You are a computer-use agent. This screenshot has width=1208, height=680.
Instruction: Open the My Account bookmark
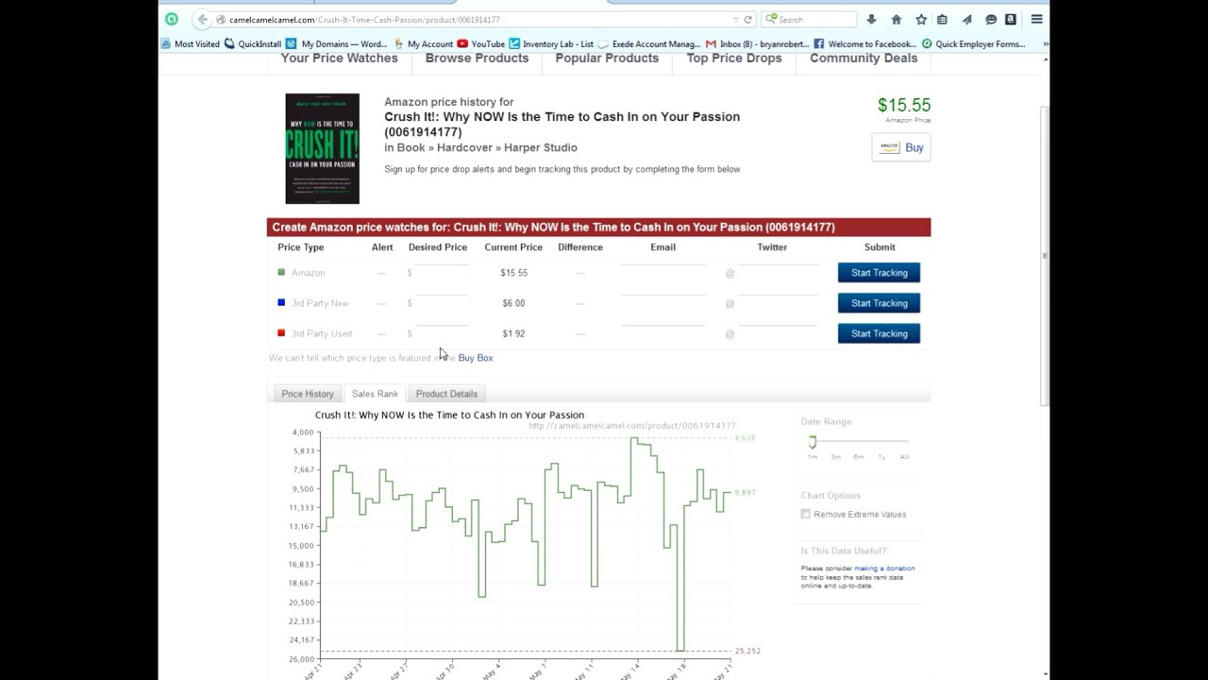tap(423, 43)
